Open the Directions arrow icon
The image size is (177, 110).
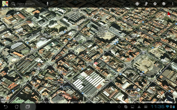click(x=155, y=4)
